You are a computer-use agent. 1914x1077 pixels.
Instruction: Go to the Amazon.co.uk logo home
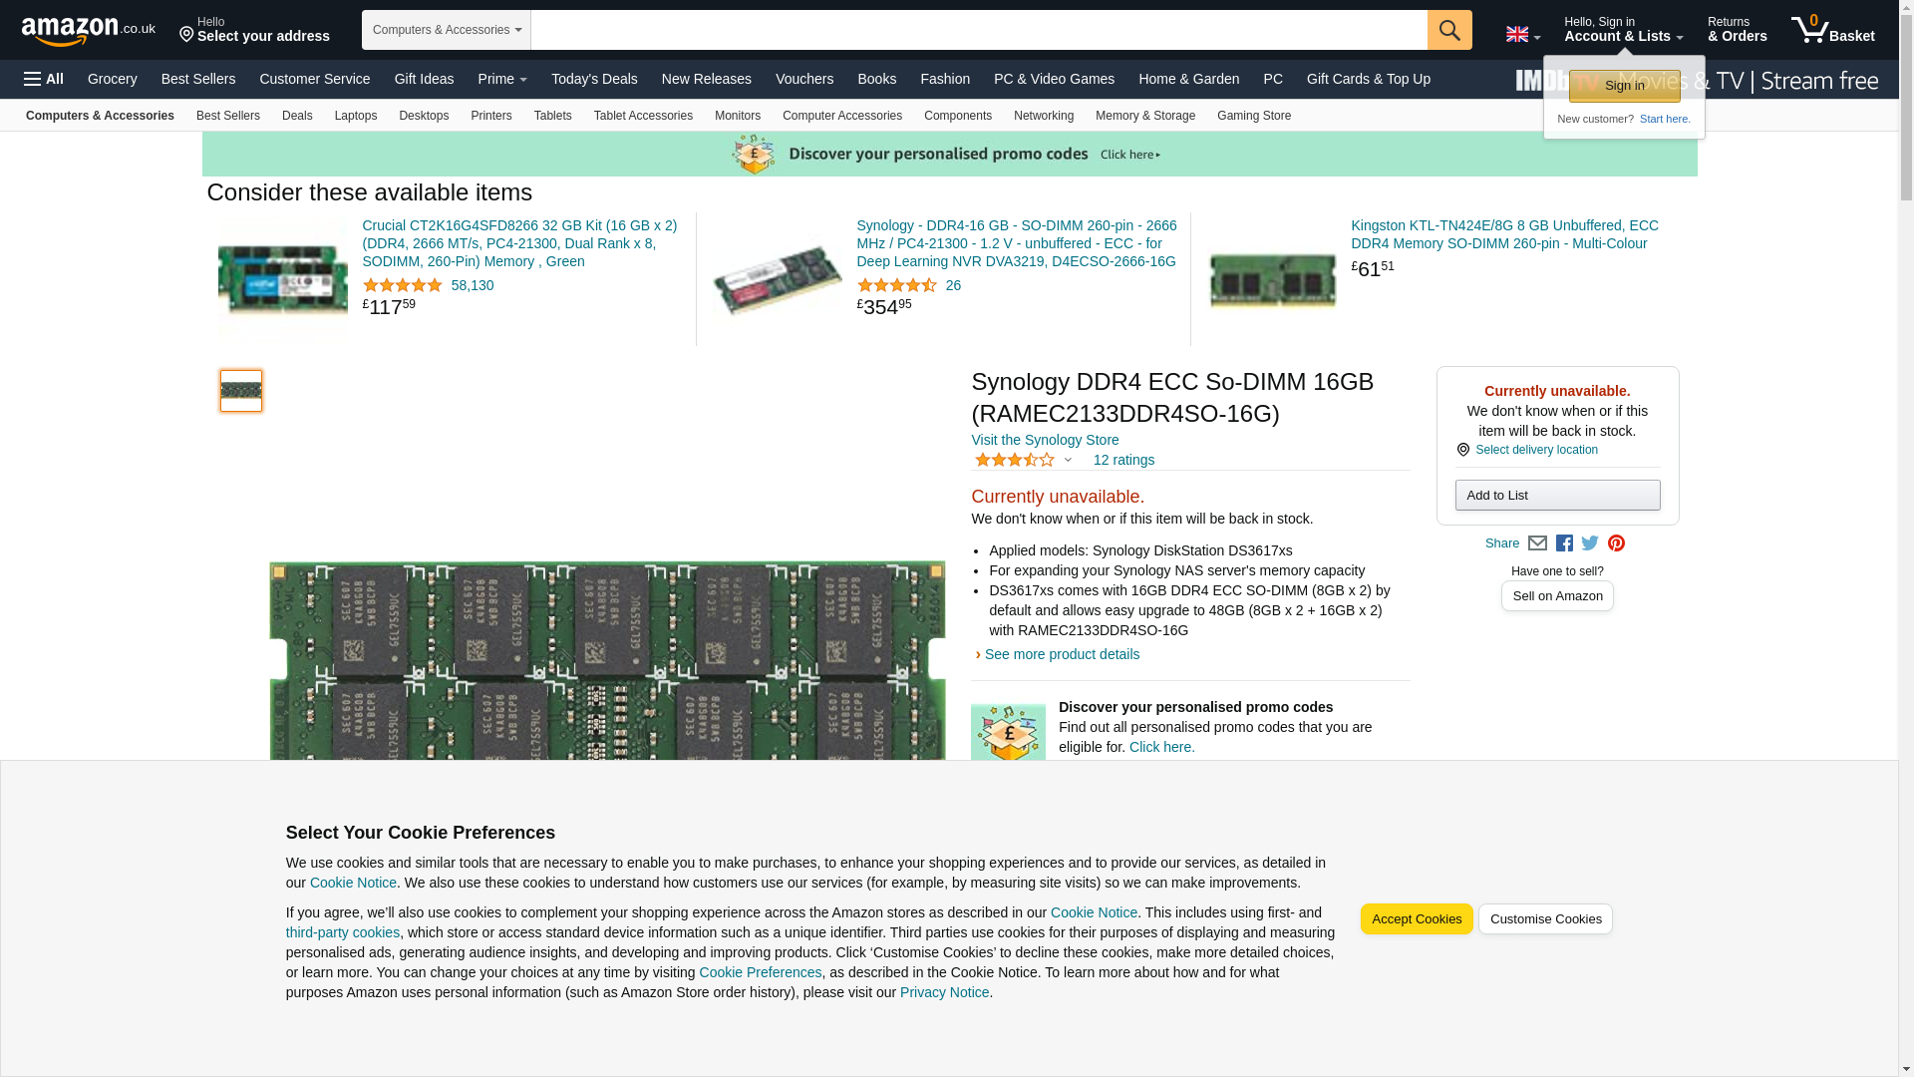pos(88,30)
